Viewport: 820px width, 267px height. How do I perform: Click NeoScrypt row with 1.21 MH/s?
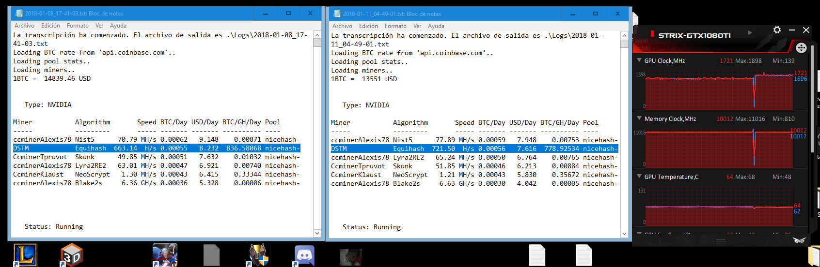pos(474,175)
